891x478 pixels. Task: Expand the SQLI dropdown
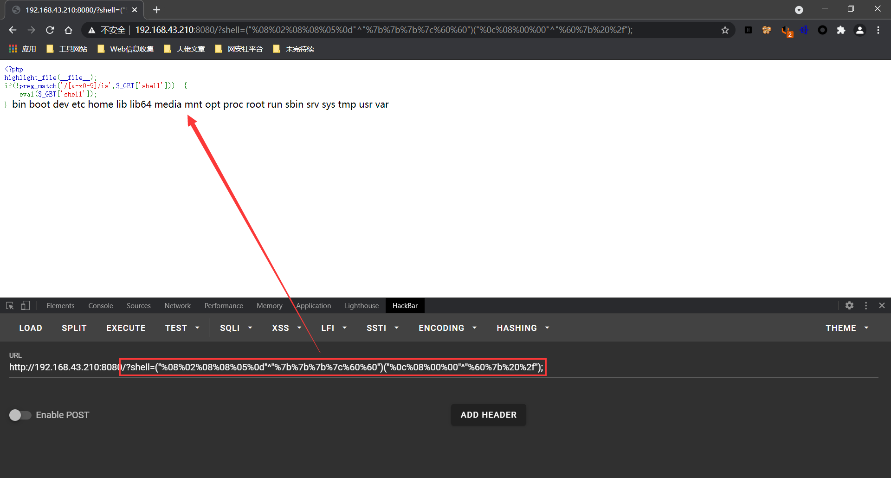pyautogui.click(x=236, y=328)
